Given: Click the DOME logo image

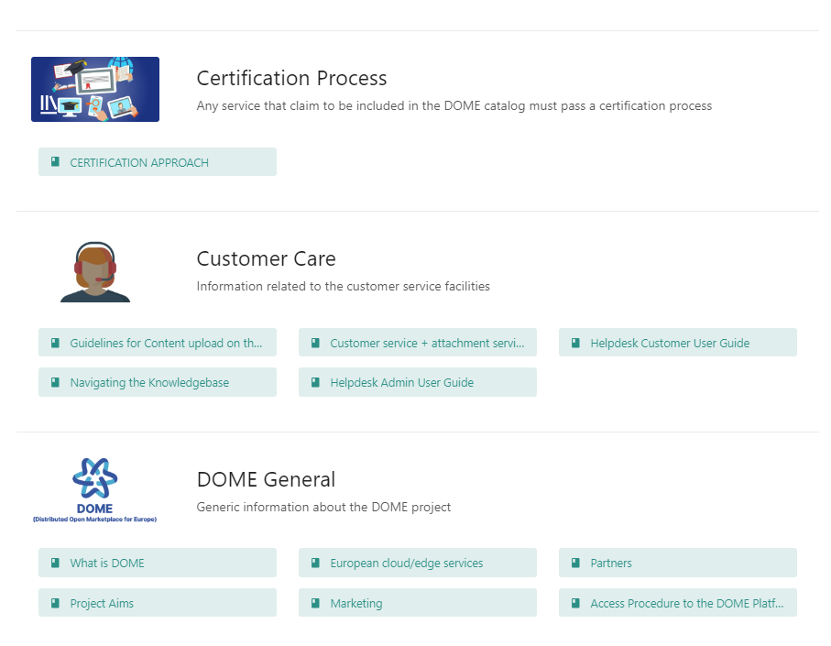Looking at the screenshot, I should [x=94, y=490].
